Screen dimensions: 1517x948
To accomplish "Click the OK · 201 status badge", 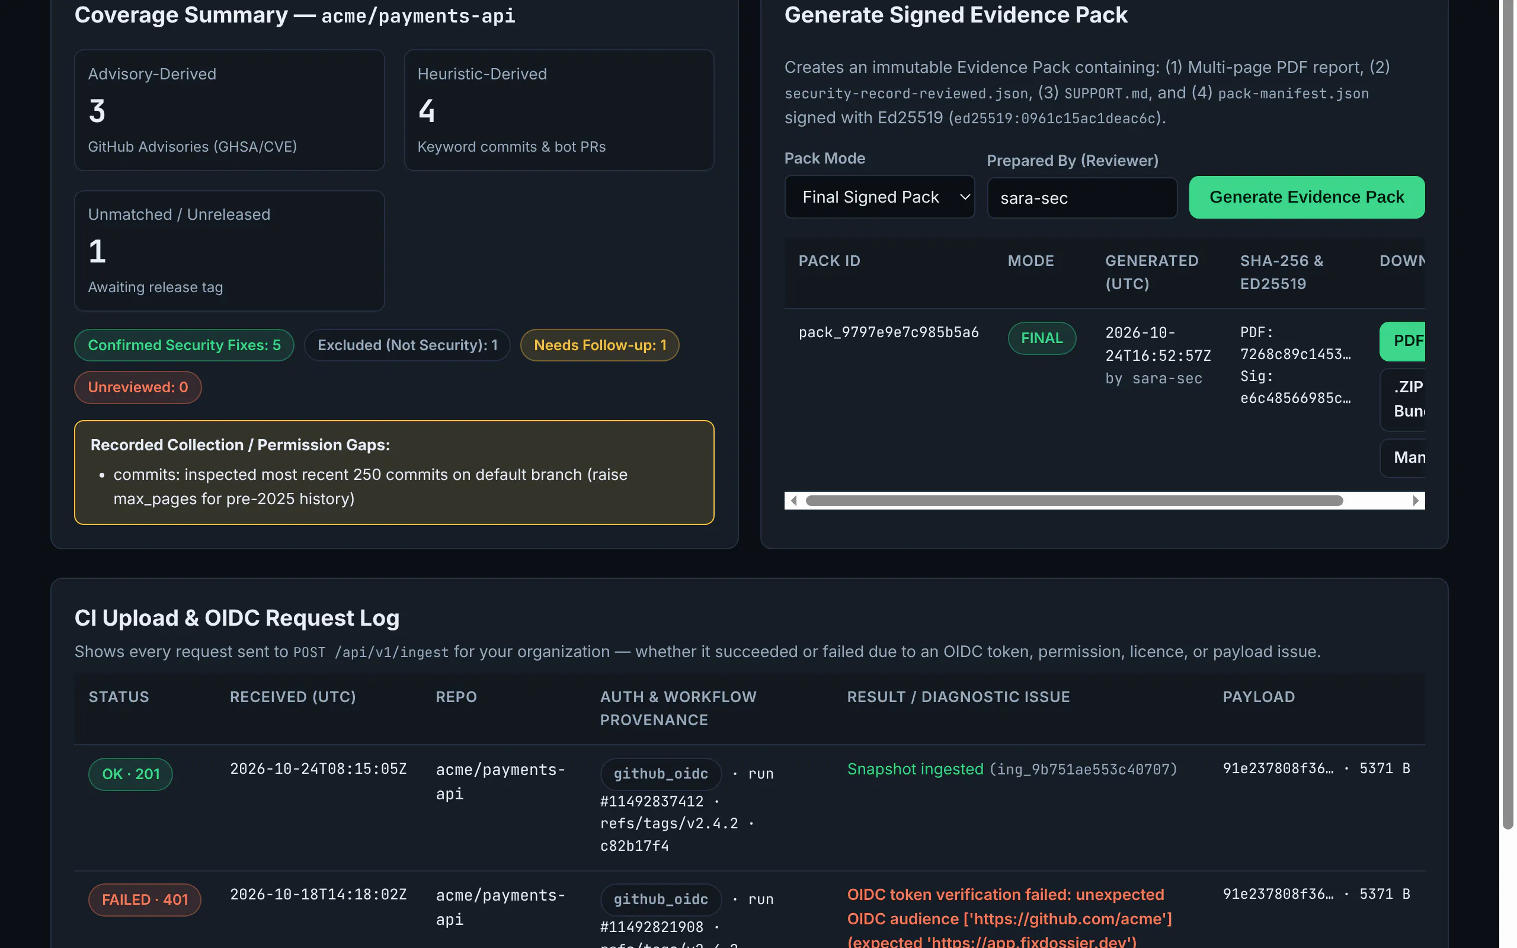I will [x=130, y=774].
